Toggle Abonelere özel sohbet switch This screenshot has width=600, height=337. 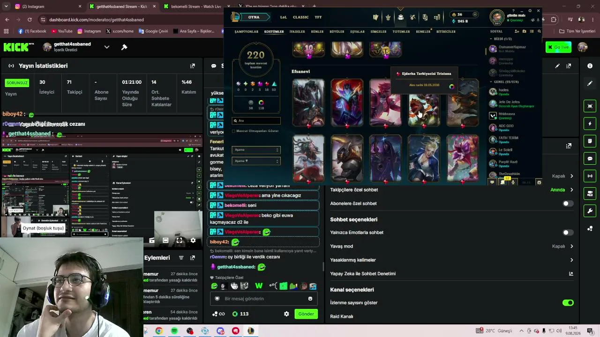(x=568, y=204)
